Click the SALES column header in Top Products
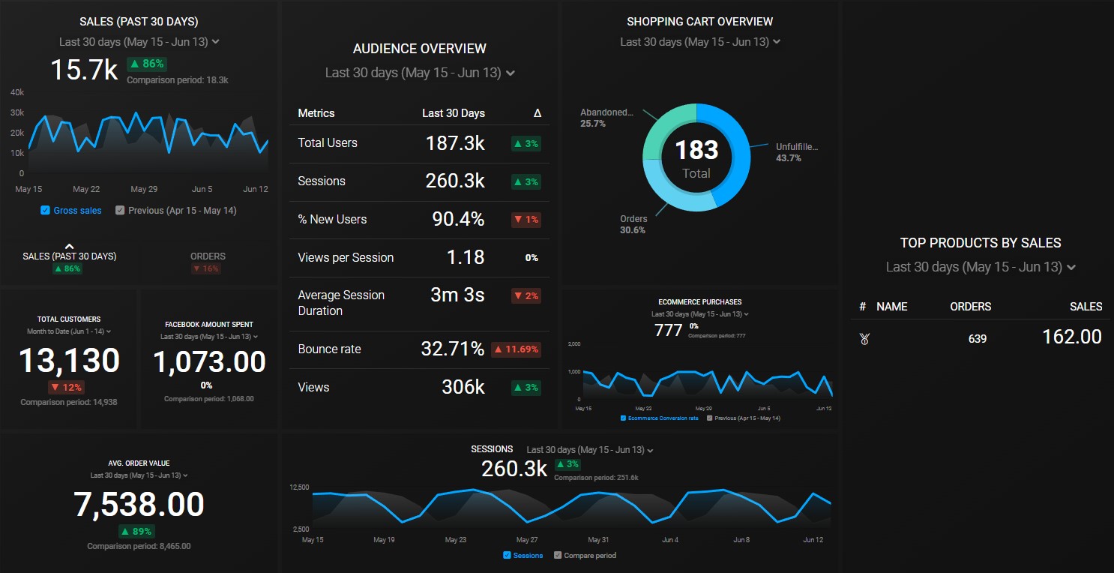 click(x=1086, y=307)
